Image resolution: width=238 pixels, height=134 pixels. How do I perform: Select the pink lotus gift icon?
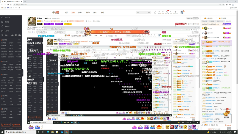[x=134, y=127]
